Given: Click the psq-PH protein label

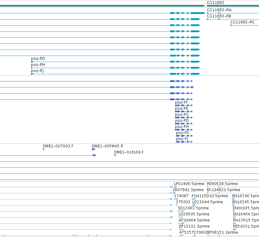Looking at the screenshot, I should (182, 127).
